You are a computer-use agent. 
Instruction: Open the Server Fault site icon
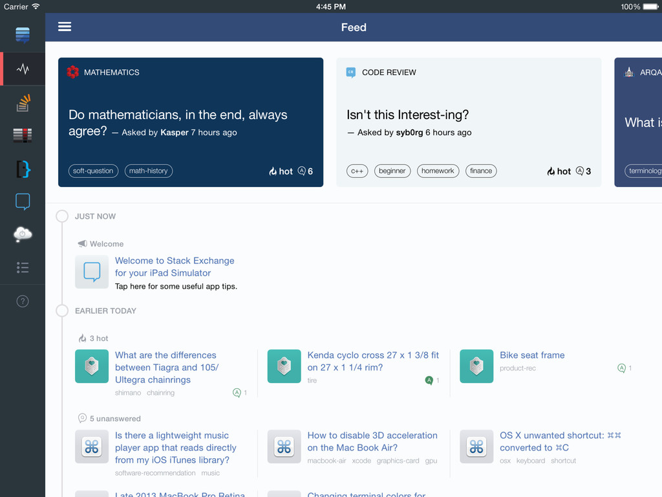[x=23, y=135]
